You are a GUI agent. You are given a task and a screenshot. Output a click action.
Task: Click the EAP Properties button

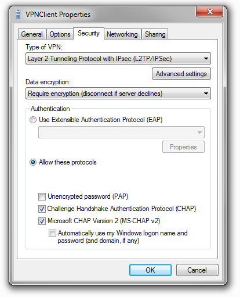(183, 147)
